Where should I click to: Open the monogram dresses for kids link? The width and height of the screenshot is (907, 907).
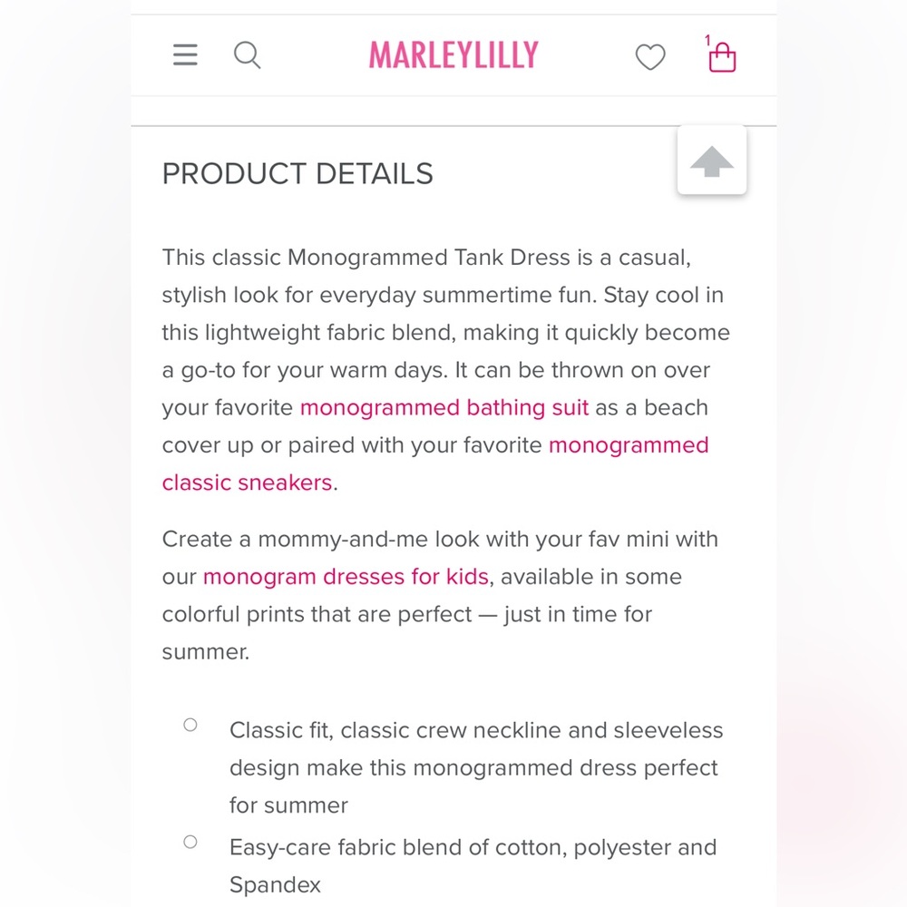pos(346,577)
